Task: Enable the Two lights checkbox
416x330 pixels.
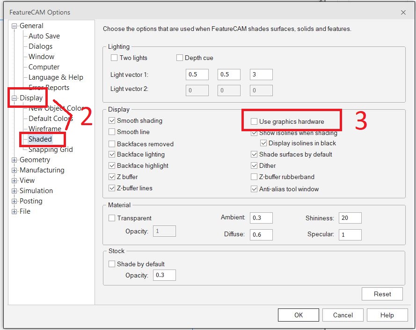Action: [114, 58]
